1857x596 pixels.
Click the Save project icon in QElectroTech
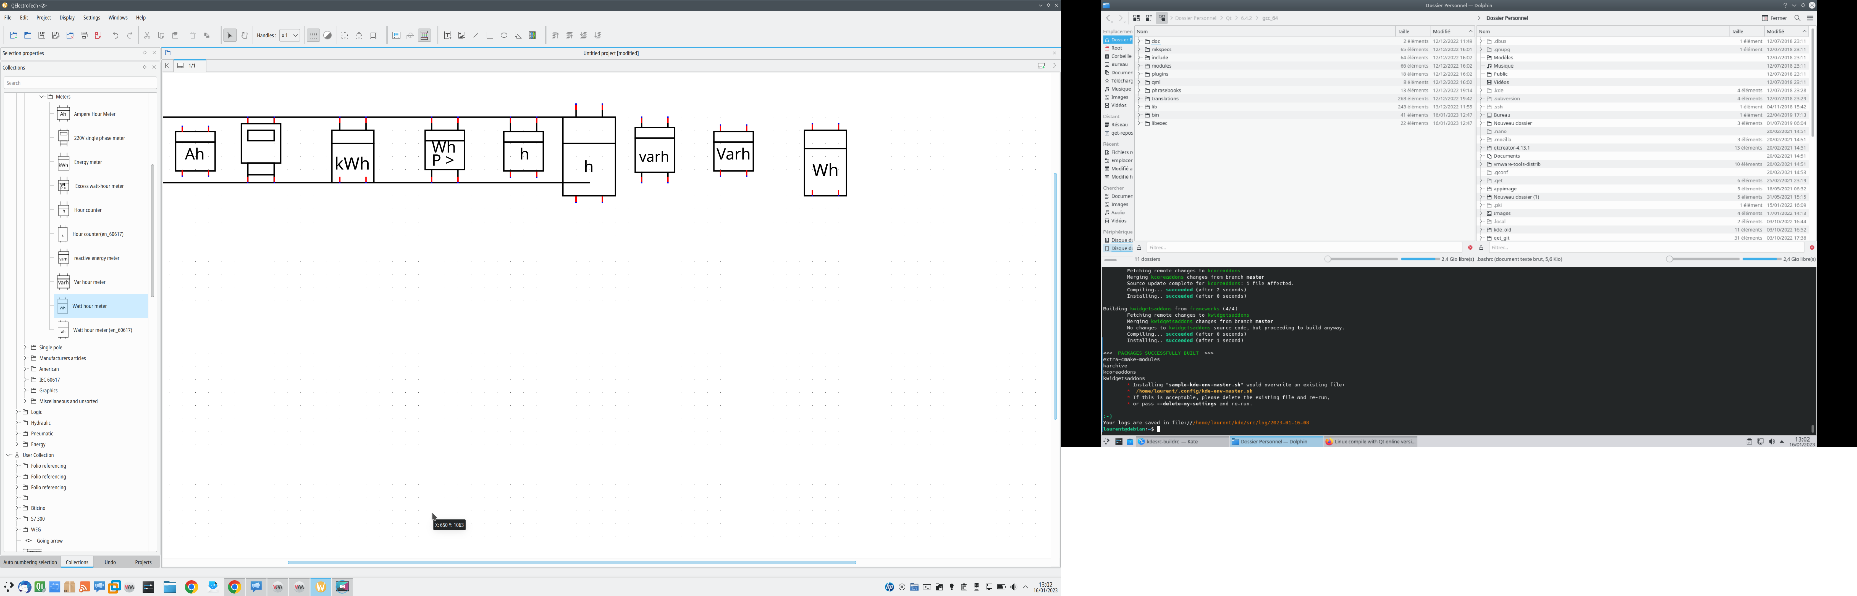tap(42, 35)
